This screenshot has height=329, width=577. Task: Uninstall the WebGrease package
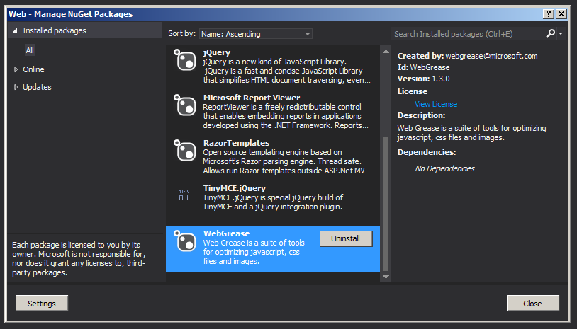346,238
